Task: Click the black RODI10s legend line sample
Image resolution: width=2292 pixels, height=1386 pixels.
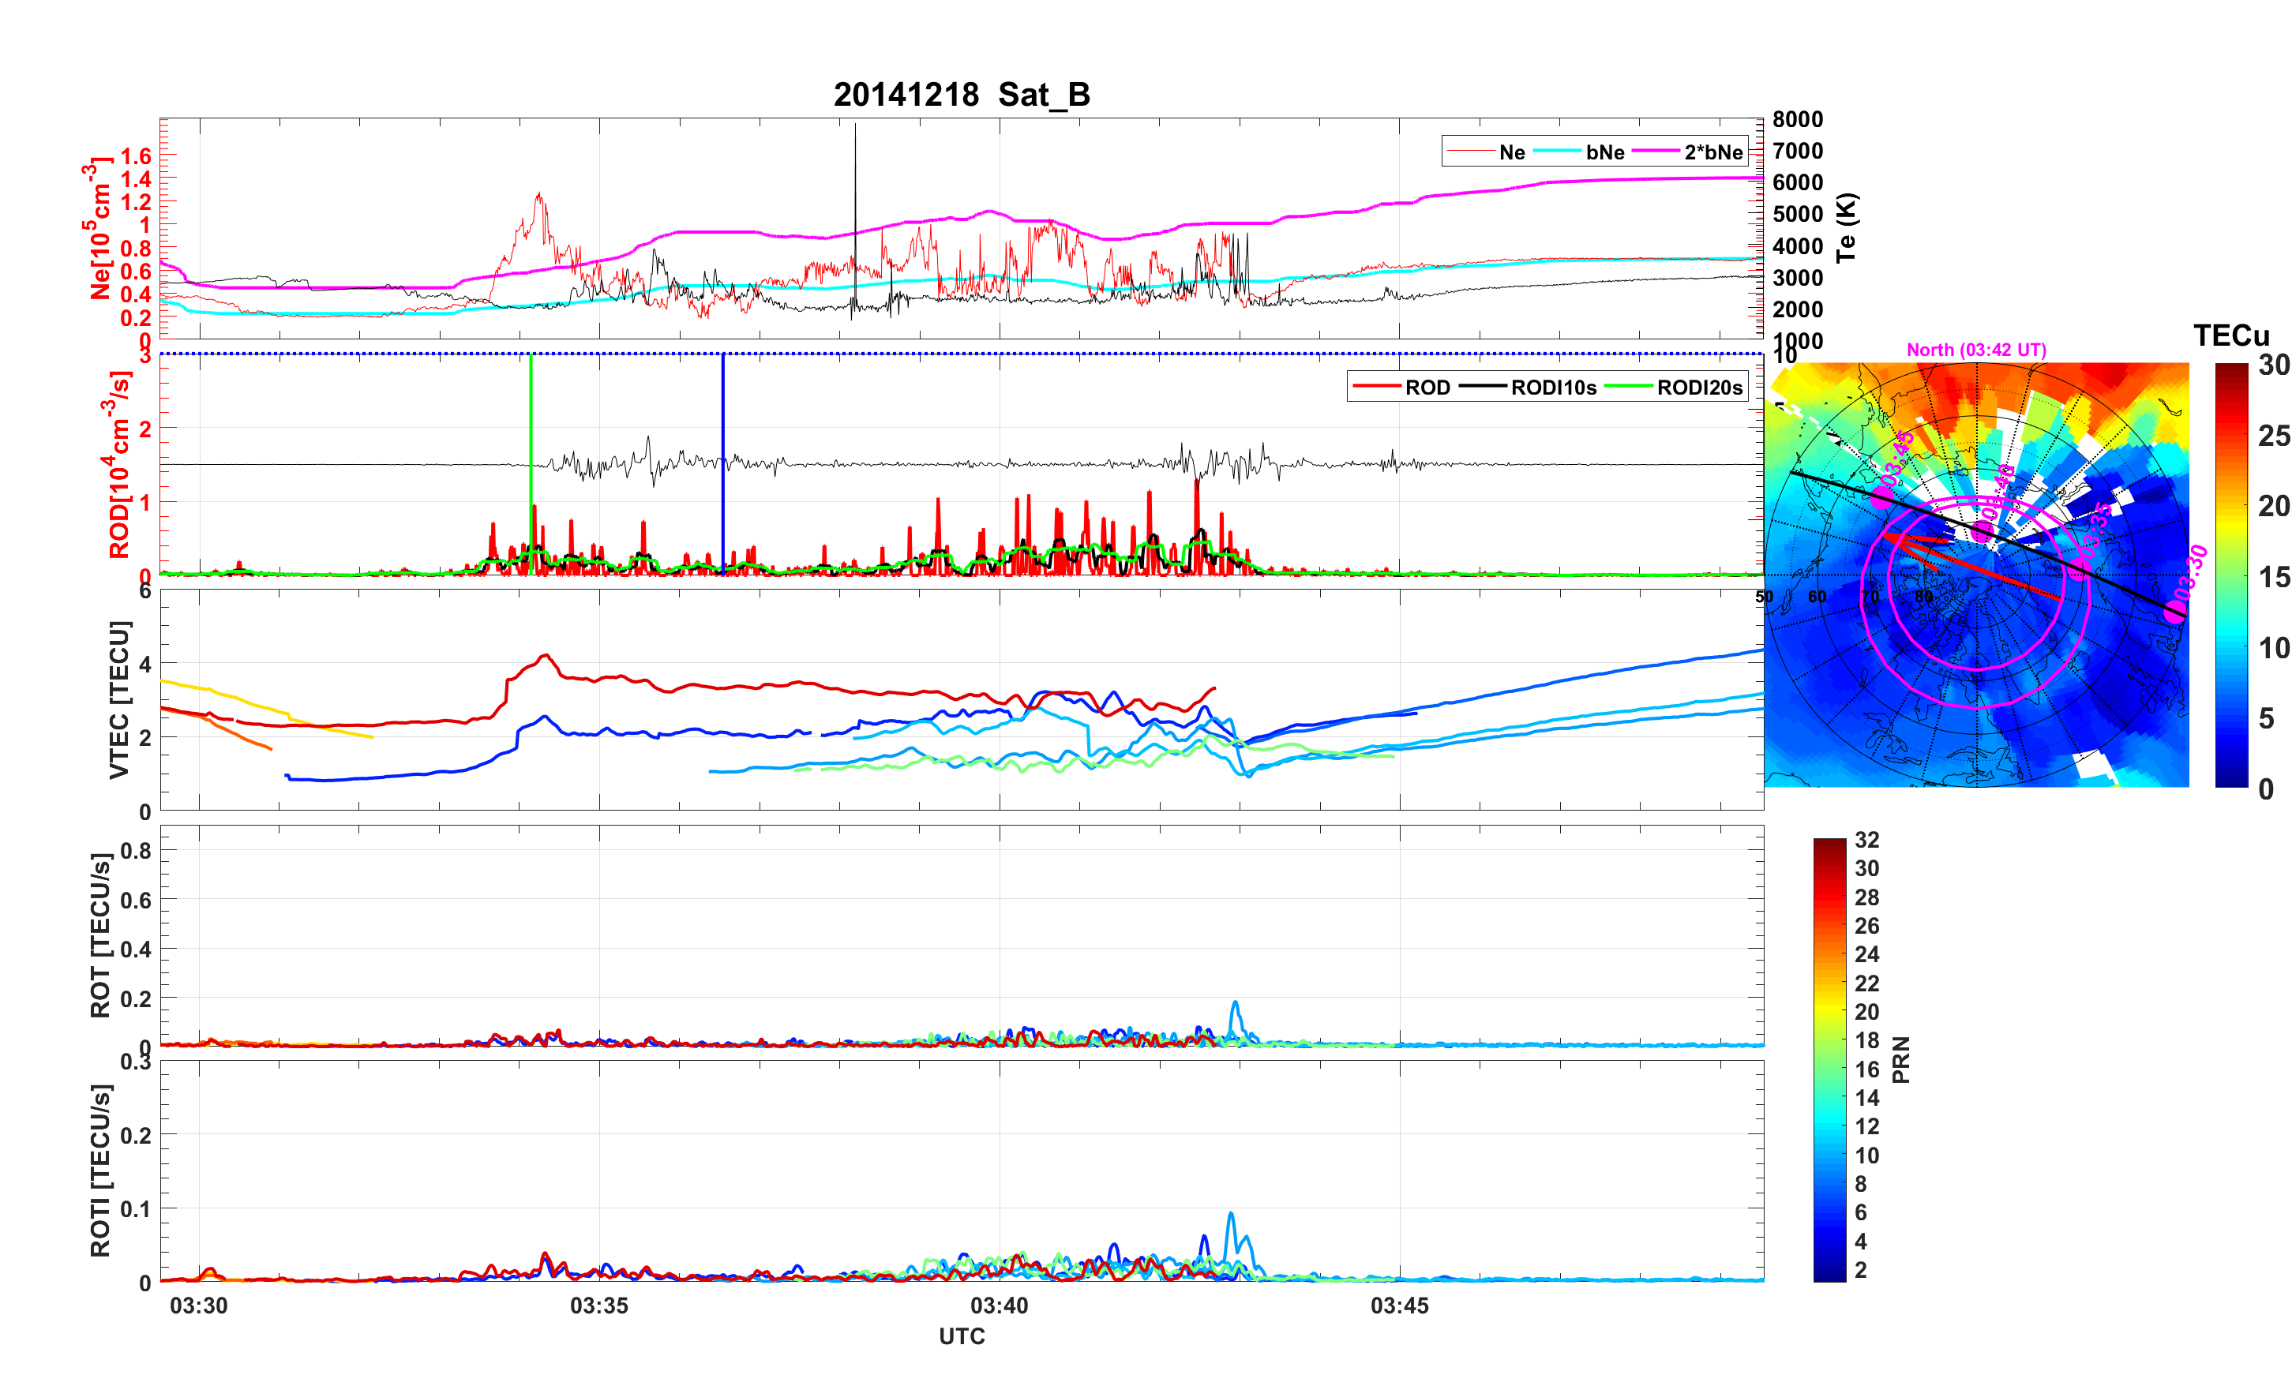Action: pos(1482,387)
